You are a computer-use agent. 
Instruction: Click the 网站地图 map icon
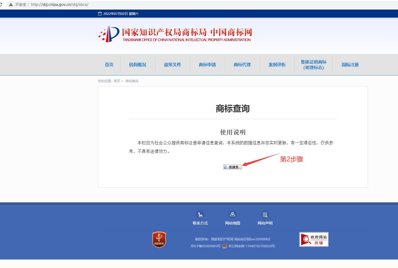click(x=233, y=214)
